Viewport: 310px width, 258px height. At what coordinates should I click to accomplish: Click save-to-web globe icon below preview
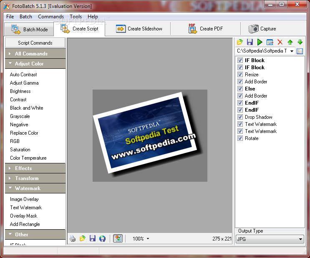coord(102,238)
